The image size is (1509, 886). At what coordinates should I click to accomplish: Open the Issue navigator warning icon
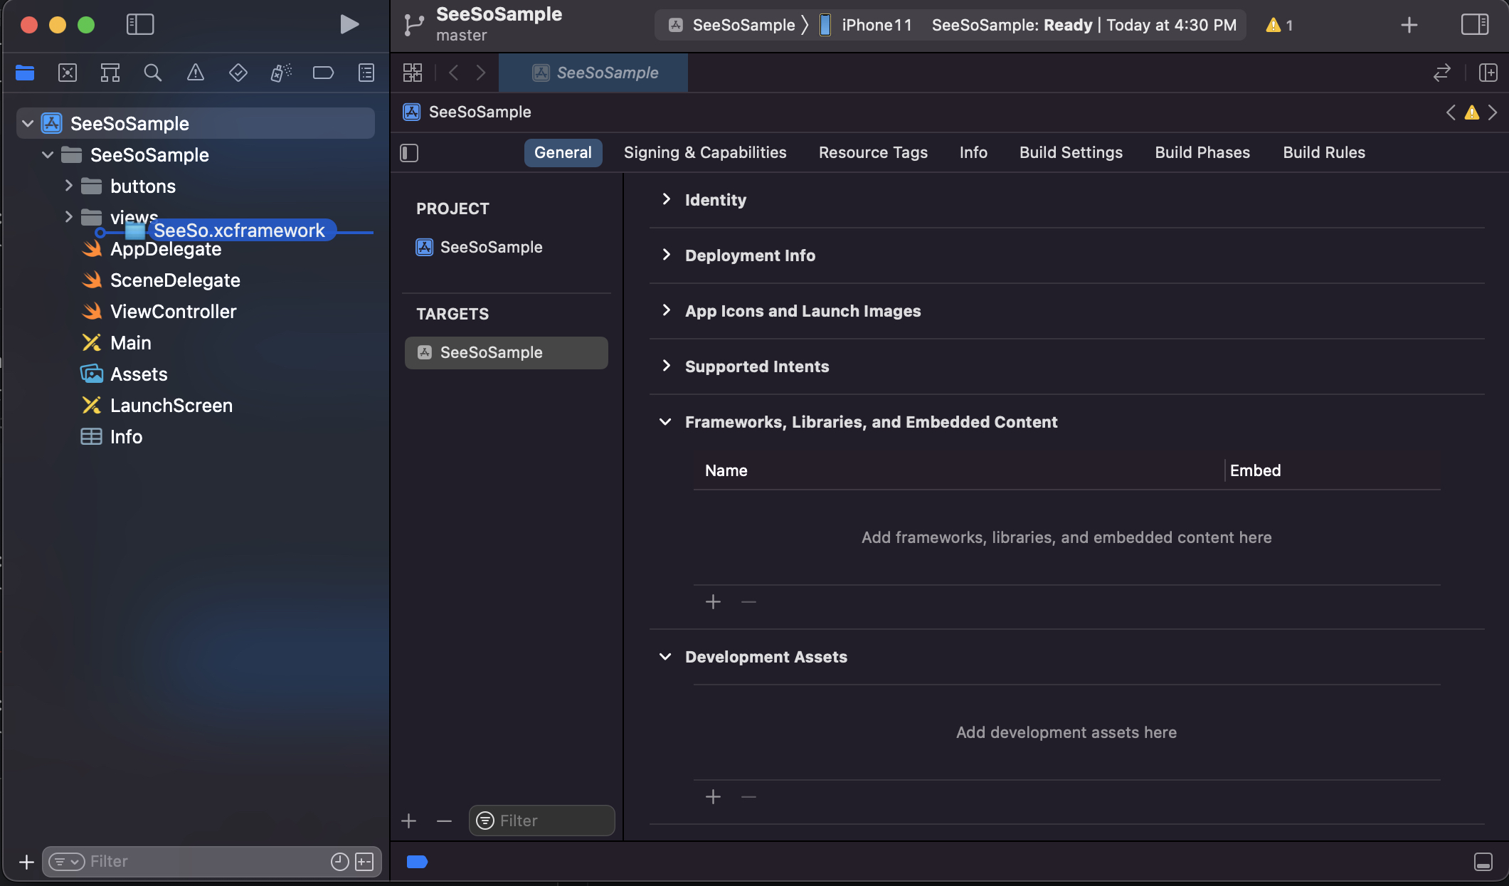(x=196, y=73)
